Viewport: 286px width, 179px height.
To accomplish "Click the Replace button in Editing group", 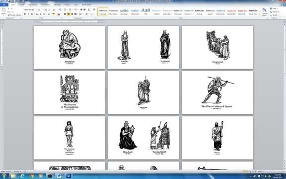I will [275, 12].
